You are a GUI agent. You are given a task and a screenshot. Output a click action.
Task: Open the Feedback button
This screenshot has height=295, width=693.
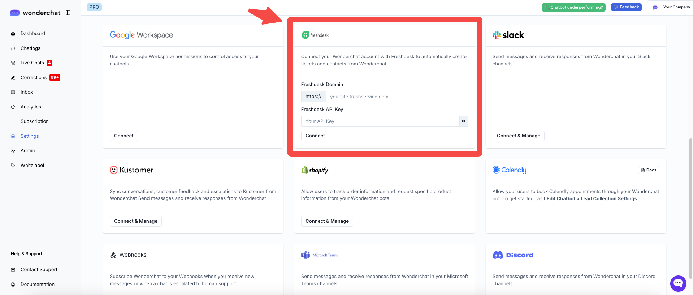click(x=626, y=7)
